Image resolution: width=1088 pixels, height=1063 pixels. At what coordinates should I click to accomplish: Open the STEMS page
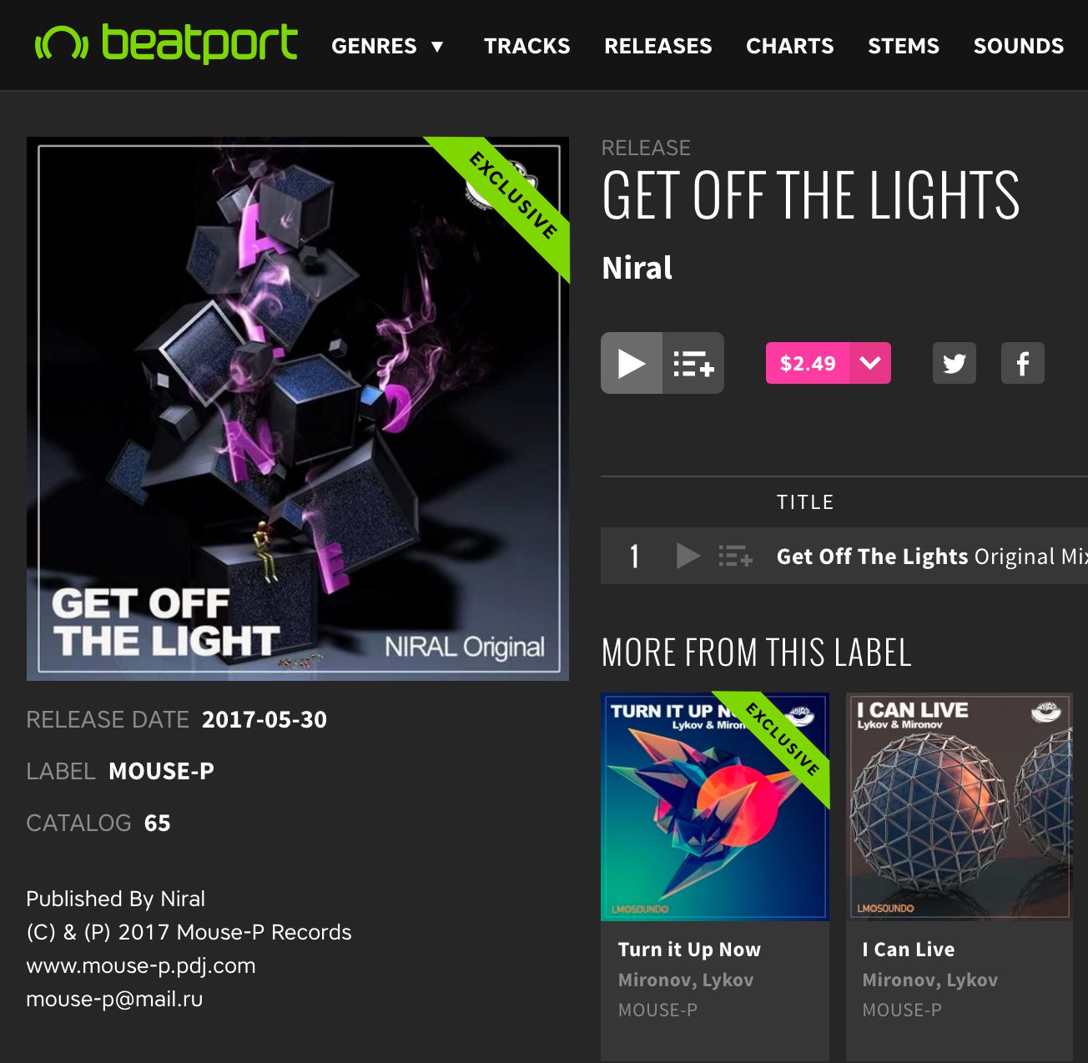coord(904,46)
